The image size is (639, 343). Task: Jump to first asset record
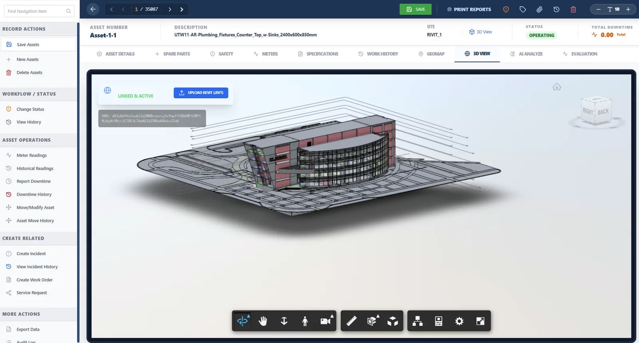pos(111,9)
